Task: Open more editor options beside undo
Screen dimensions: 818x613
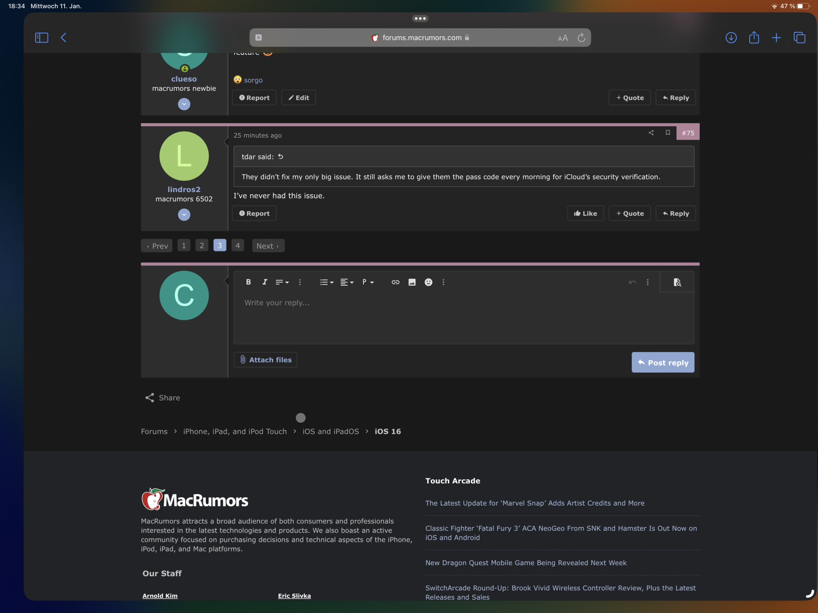Action: coord(647,282)
